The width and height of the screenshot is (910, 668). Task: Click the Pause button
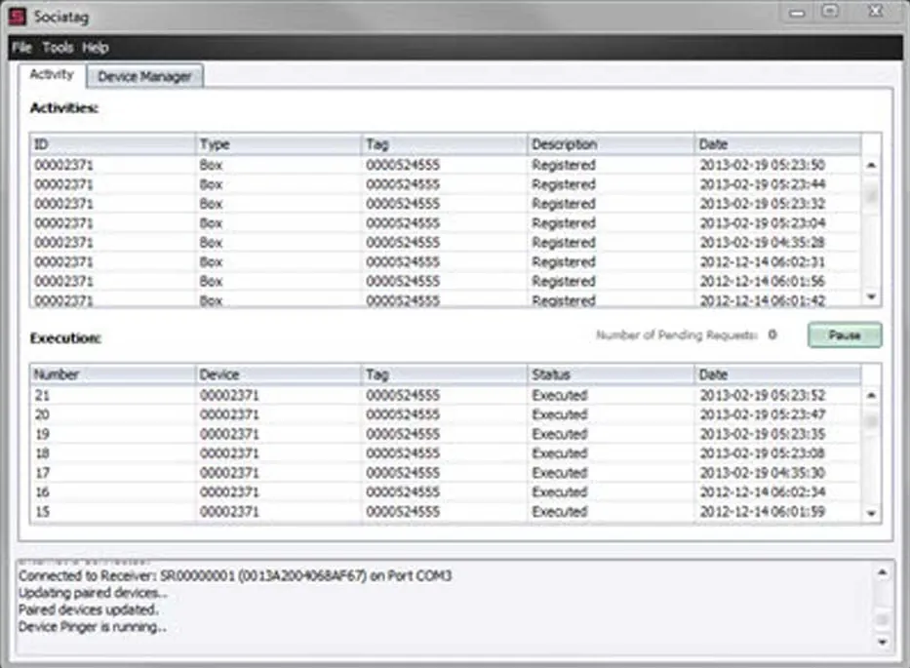point(843,334)
